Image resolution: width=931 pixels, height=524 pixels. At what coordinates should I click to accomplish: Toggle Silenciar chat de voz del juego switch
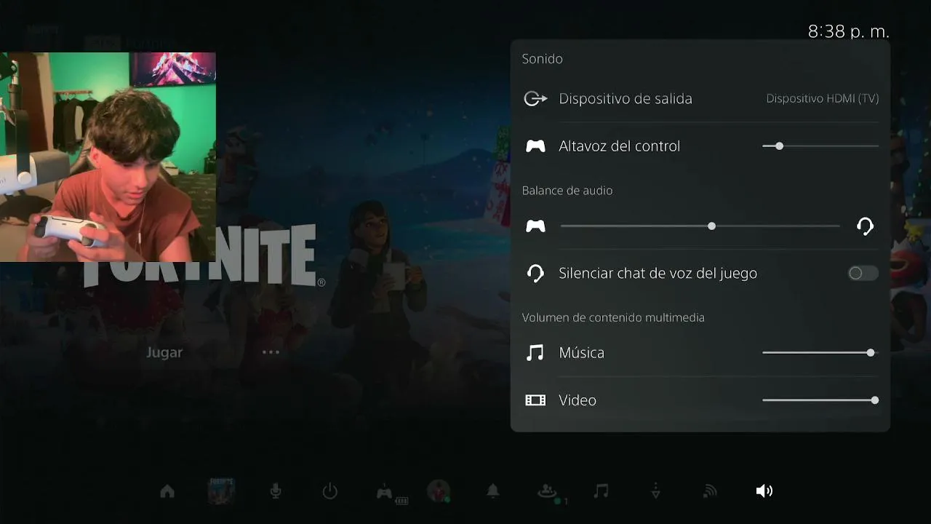pyautogui.click(x=863, y=273)
